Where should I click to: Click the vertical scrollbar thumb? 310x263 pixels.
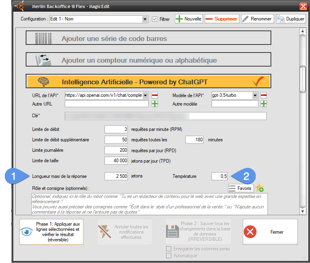click(x=302, y=79)
